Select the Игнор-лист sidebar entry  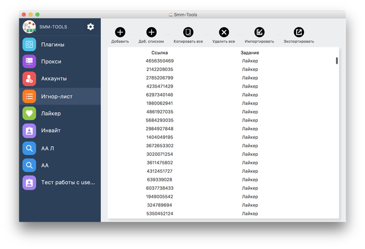[x=60, y=96]
